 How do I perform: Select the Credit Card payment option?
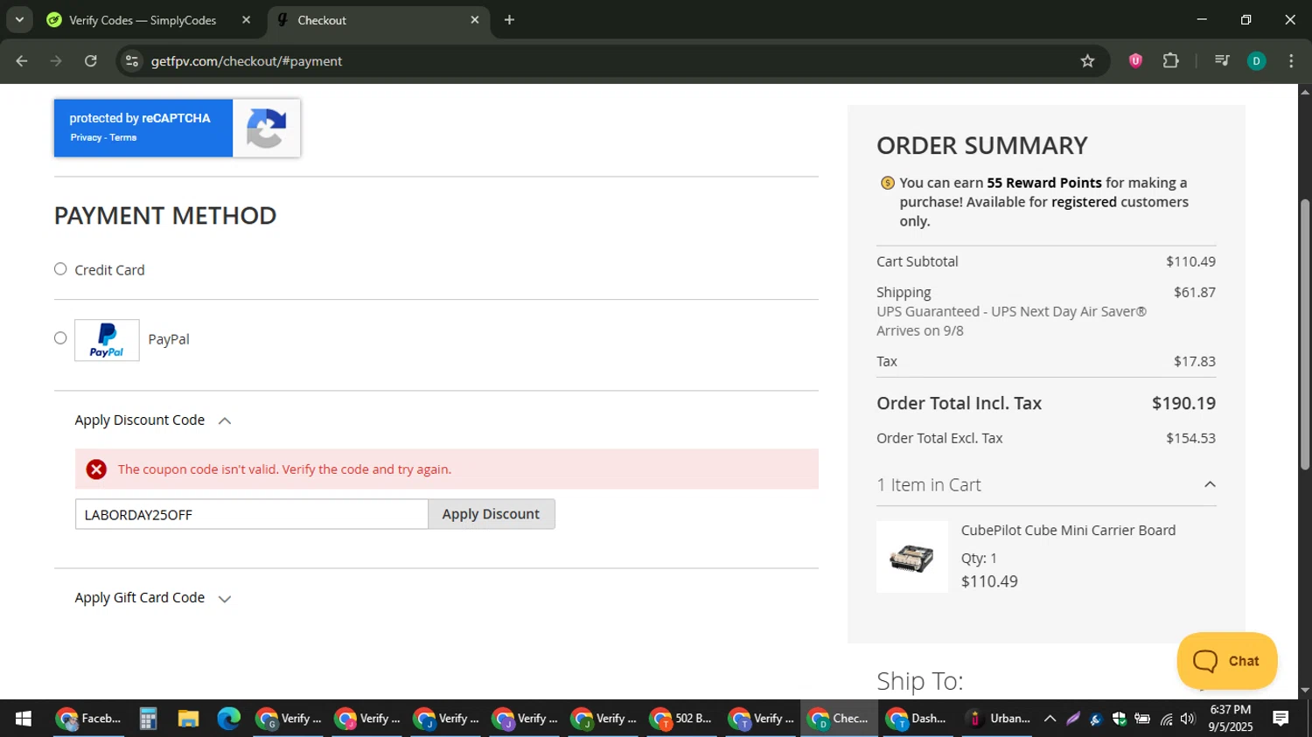pyautogui.click(x=60, y=269)
